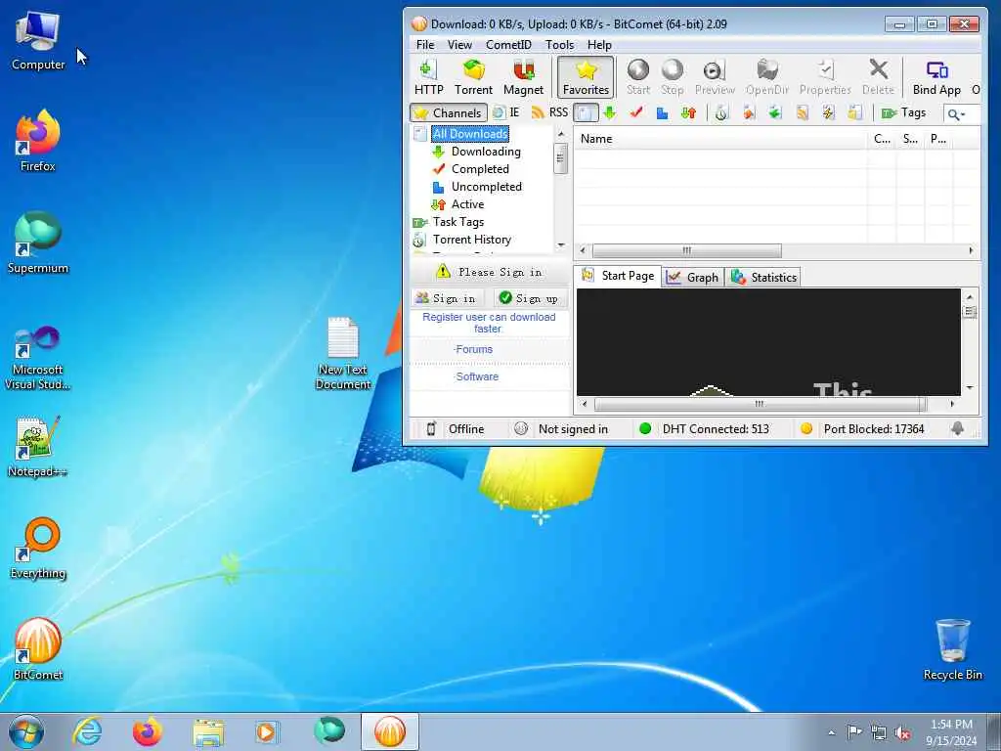
Task: Open the File menu
Action: pyautogui.click(x=425, y=45)
